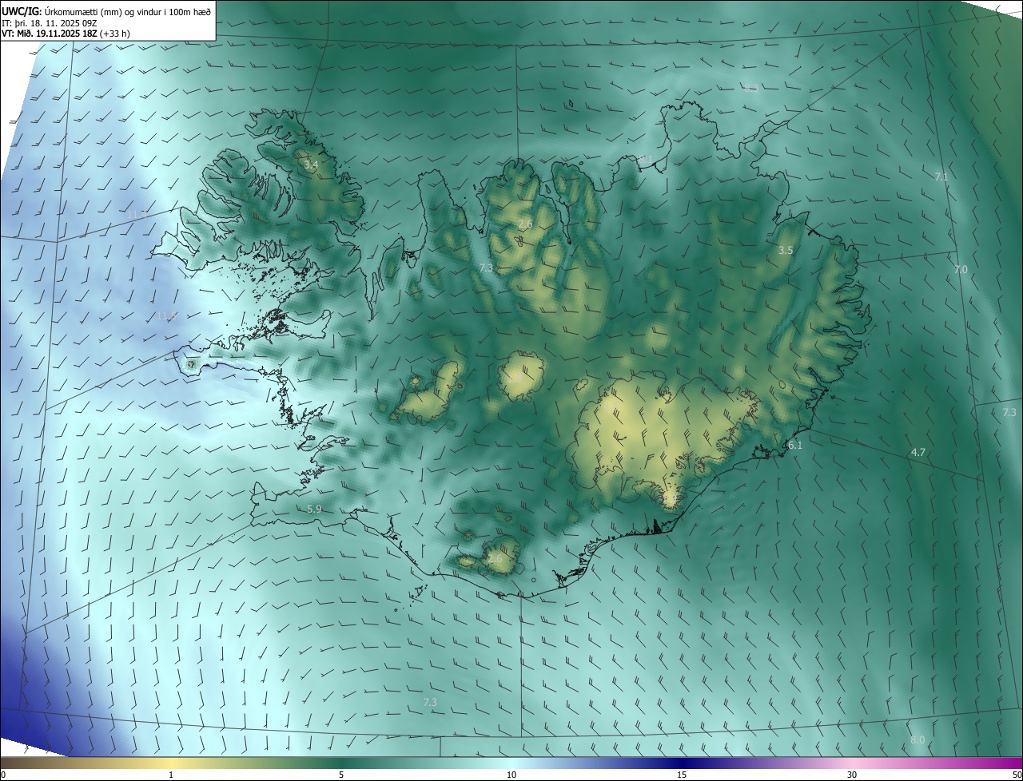Click the 2.6 value on the southern glacier
The image size is (1023, 781).
tap(496, 558)
